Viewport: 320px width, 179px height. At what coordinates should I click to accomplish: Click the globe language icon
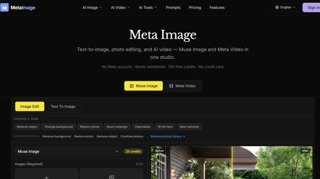277,7
